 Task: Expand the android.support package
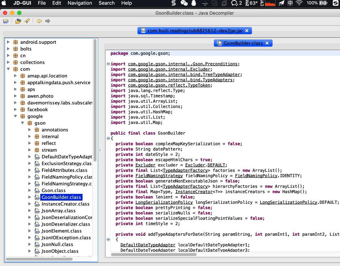[8, 42]
